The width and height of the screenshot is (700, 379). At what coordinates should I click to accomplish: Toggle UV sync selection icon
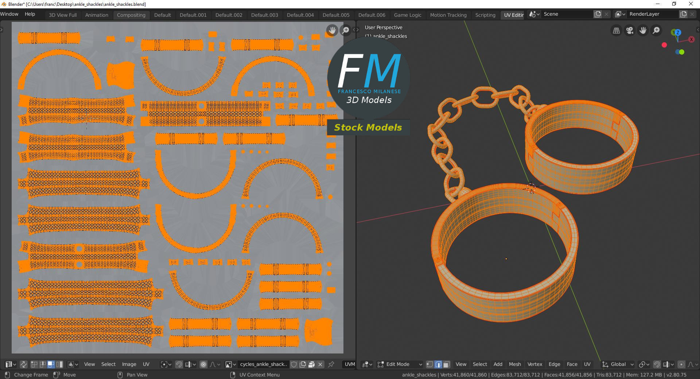click(23, 364)
